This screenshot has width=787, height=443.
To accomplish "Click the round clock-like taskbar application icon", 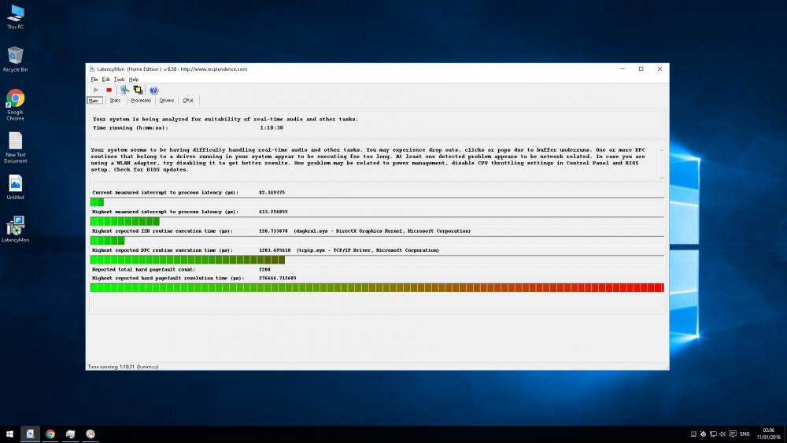I will [91, 434].
